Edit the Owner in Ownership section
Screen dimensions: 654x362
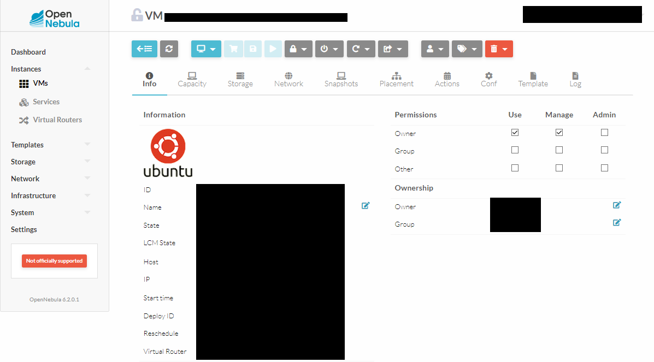617,205
